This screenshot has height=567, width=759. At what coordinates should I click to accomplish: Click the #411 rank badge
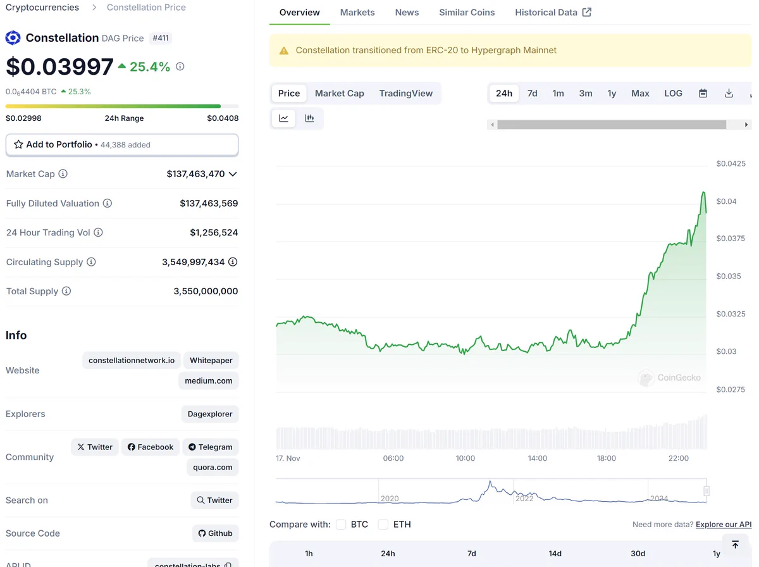tap(161, 38)
